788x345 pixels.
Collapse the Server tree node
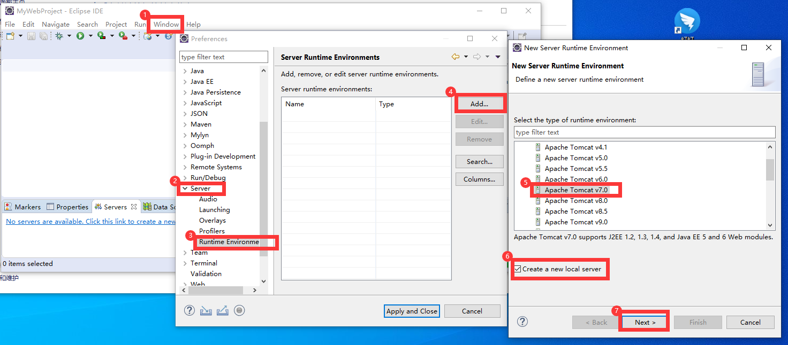185,189
